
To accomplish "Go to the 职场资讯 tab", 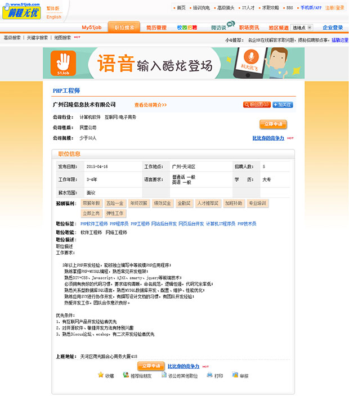I will click(x=249, y=28).
